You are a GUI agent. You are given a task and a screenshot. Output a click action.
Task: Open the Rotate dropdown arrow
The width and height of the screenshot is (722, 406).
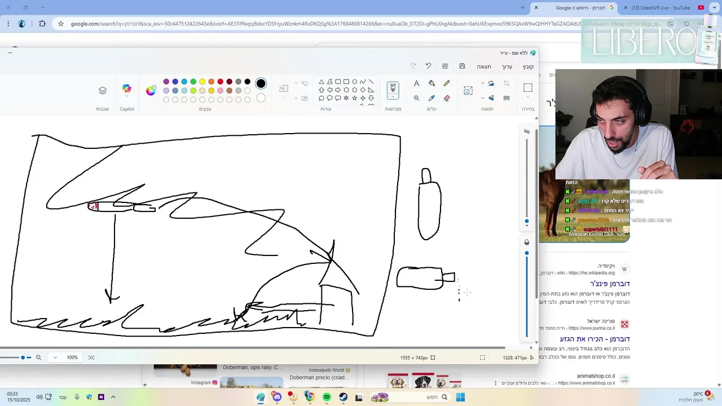[483, 83]
